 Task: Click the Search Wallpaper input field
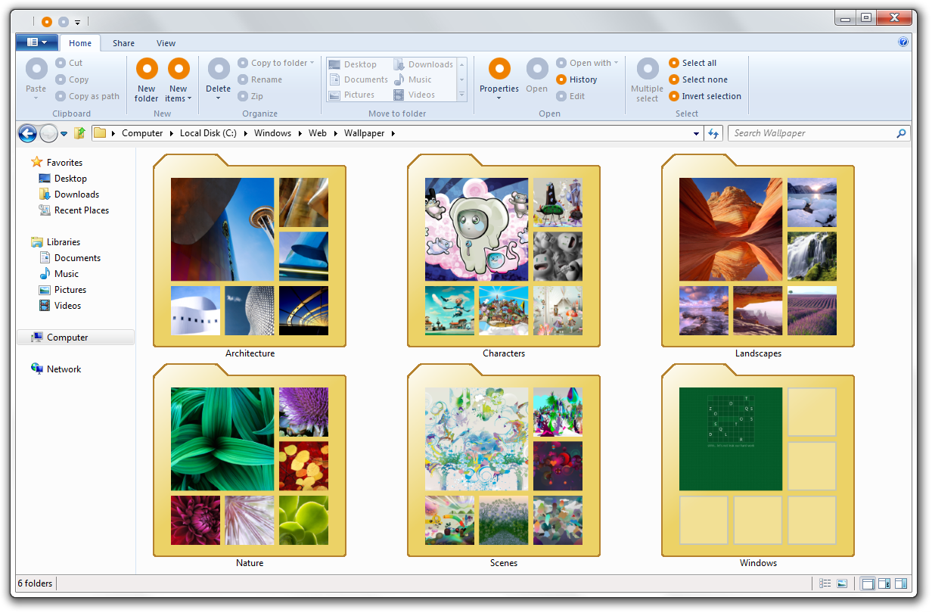pyautogui.click(x=811, y=133)
